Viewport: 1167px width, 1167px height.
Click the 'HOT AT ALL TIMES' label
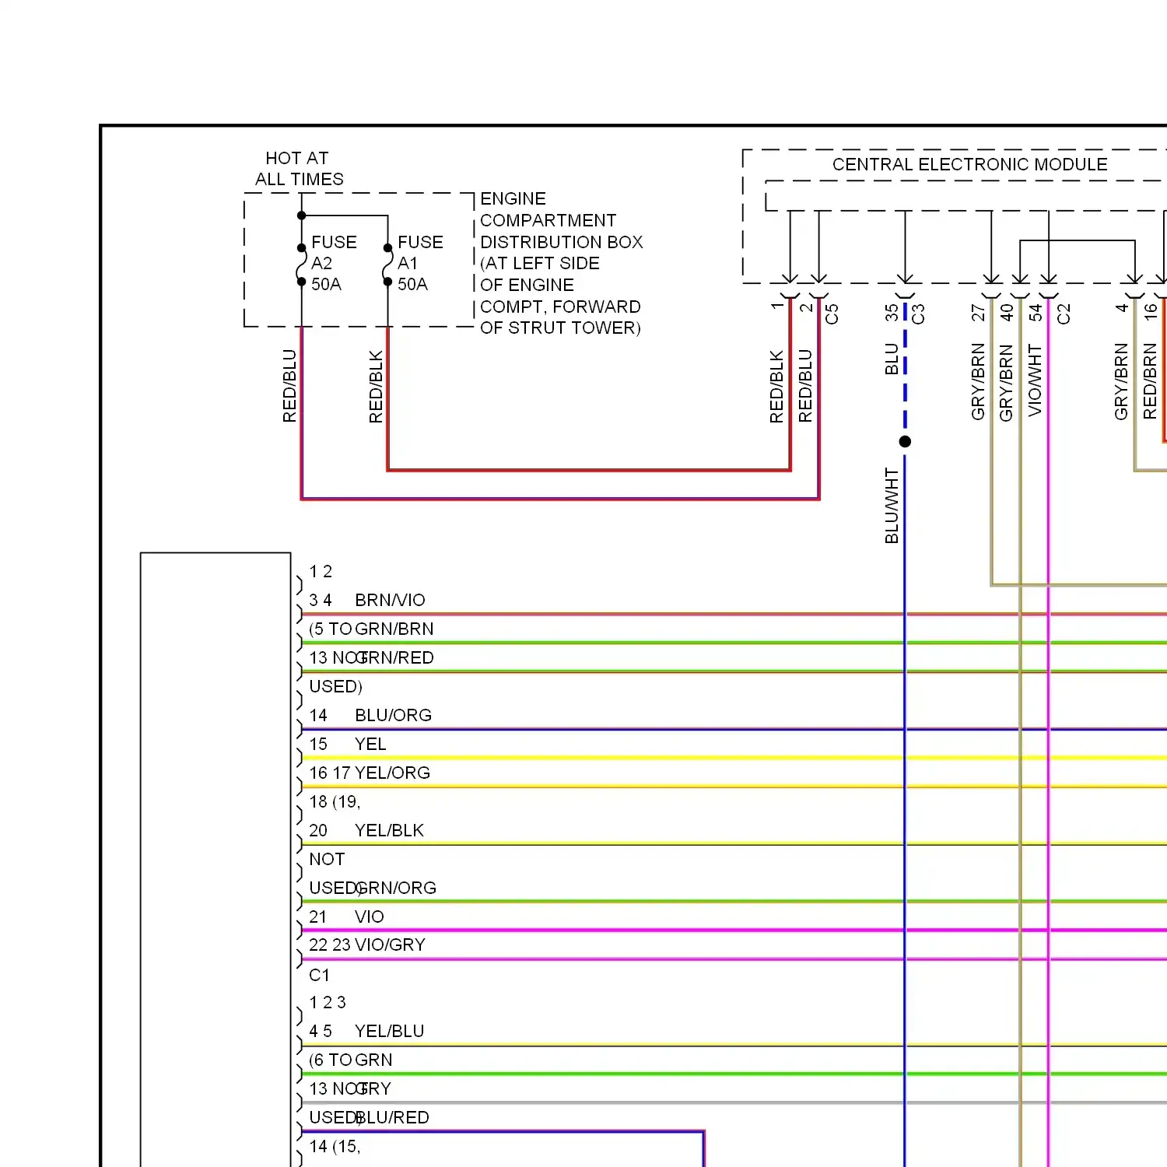[300, 169]
